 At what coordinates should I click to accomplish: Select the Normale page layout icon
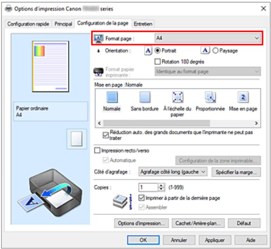click(x=112, y=97)
